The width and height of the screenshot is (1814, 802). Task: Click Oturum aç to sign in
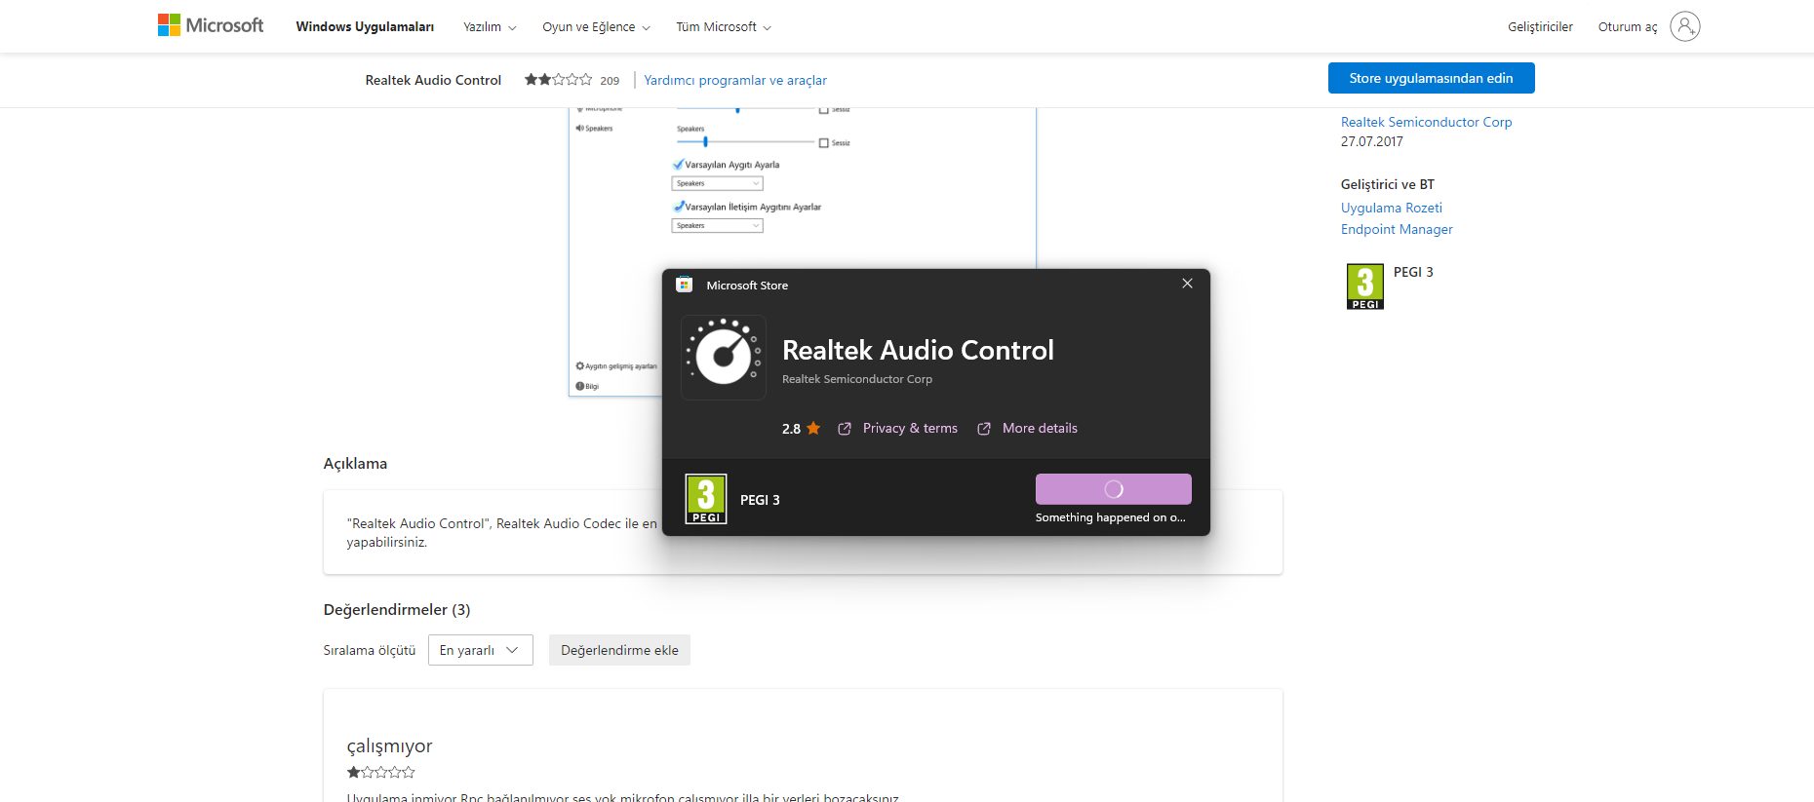(x=1628, y=27)
